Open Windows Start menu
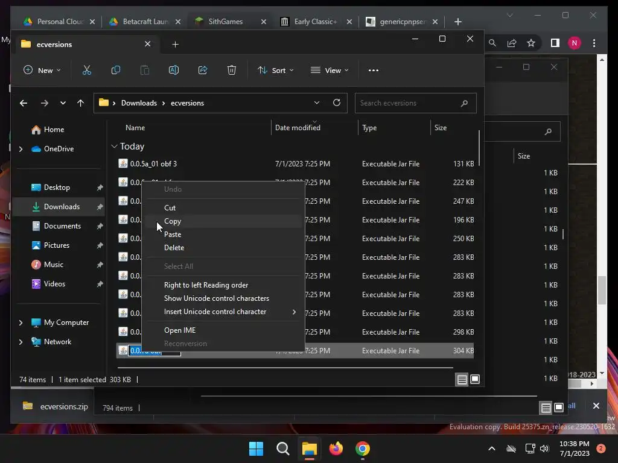 click(x=256, y=449)
